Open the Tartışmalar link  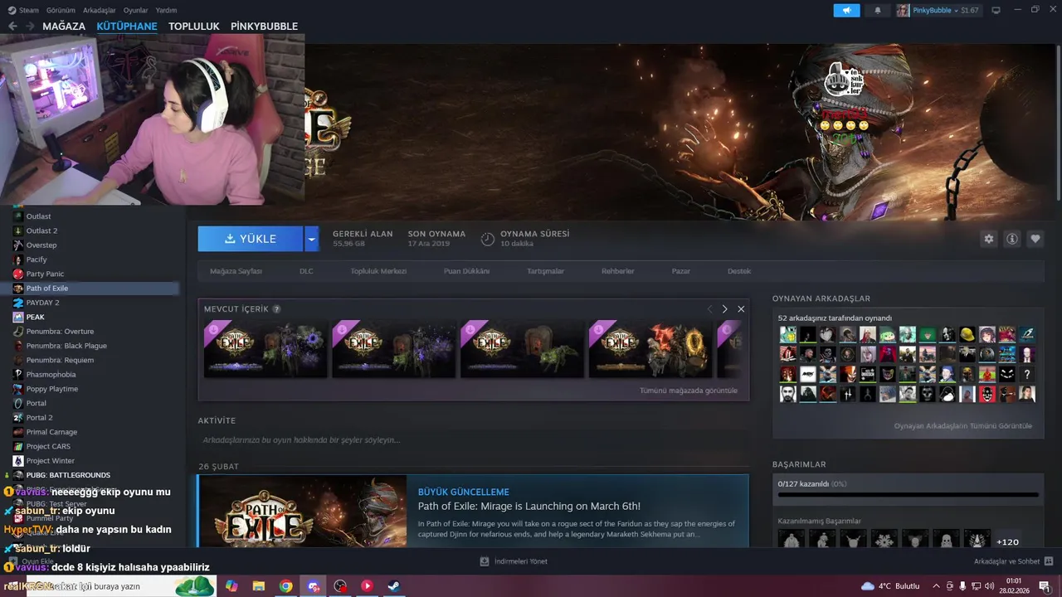[545, 271]
